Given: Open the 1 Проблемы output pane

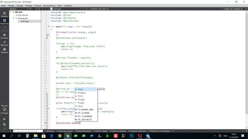Looking at the screenshot, I should click(49, 131).
